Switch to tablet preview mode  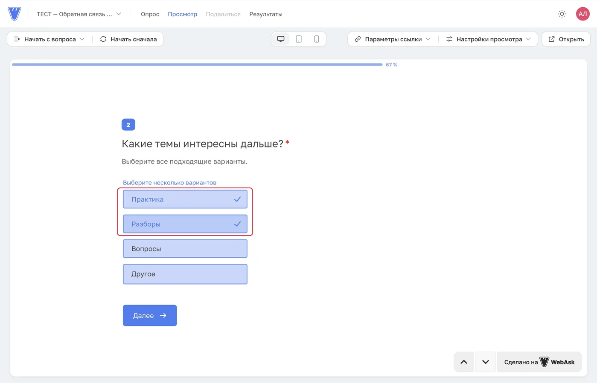pos(299,39)
